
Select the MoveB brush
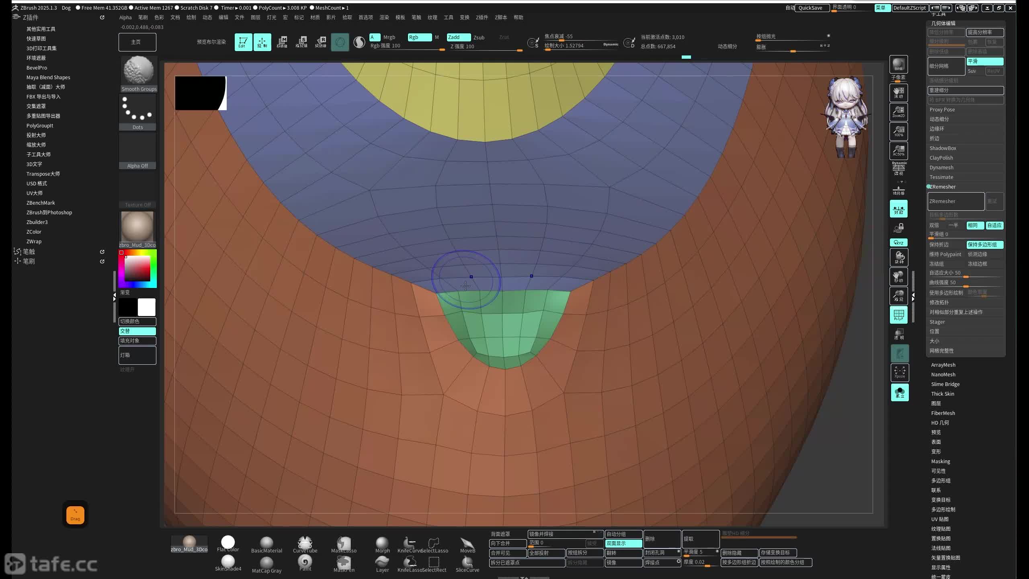[467, 544]
